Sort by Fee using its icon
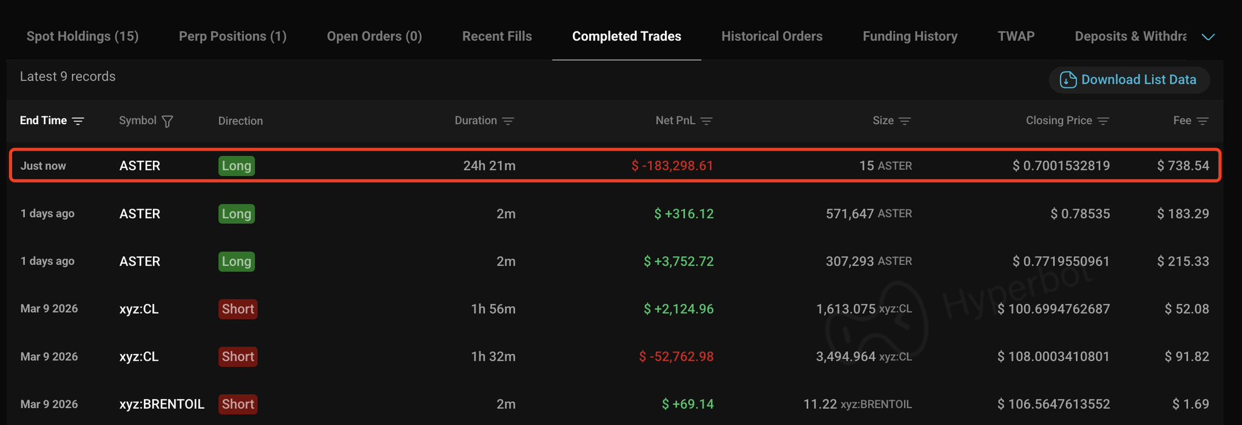Screen dimensions: 1242x425 click(x=1202, y=121)
